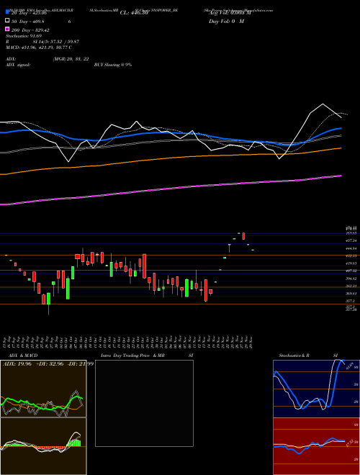
Task: Open the red RSI chart panel
Action: click(316, 446)
